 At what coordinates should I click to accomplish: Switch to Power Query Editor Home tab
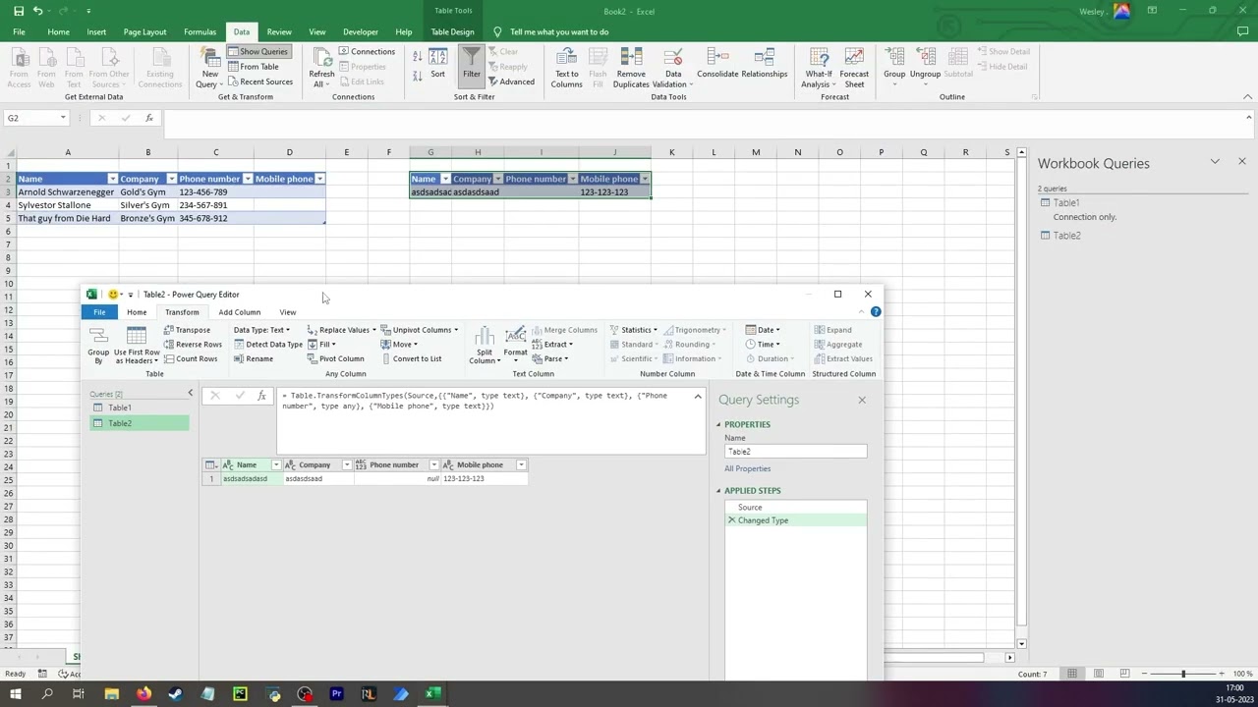(x=137, y=312)
